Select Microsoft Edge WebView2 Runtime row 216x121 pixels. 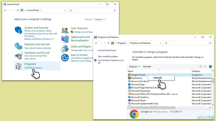(170, 88)
